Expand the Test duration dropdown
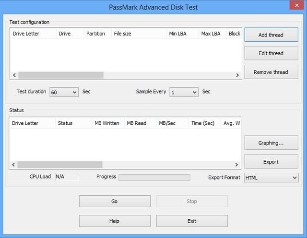 (x=64, y=92)
